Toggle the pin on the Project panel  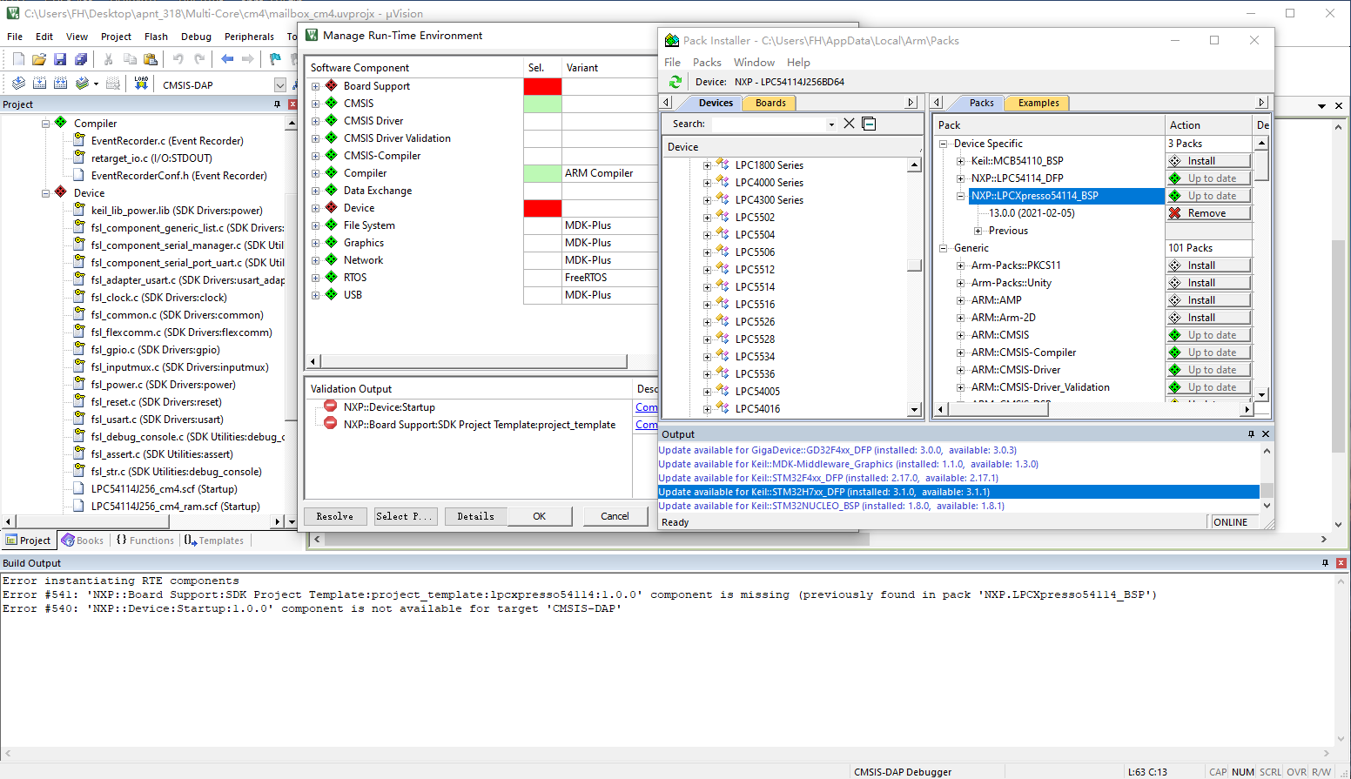(278, 104)
